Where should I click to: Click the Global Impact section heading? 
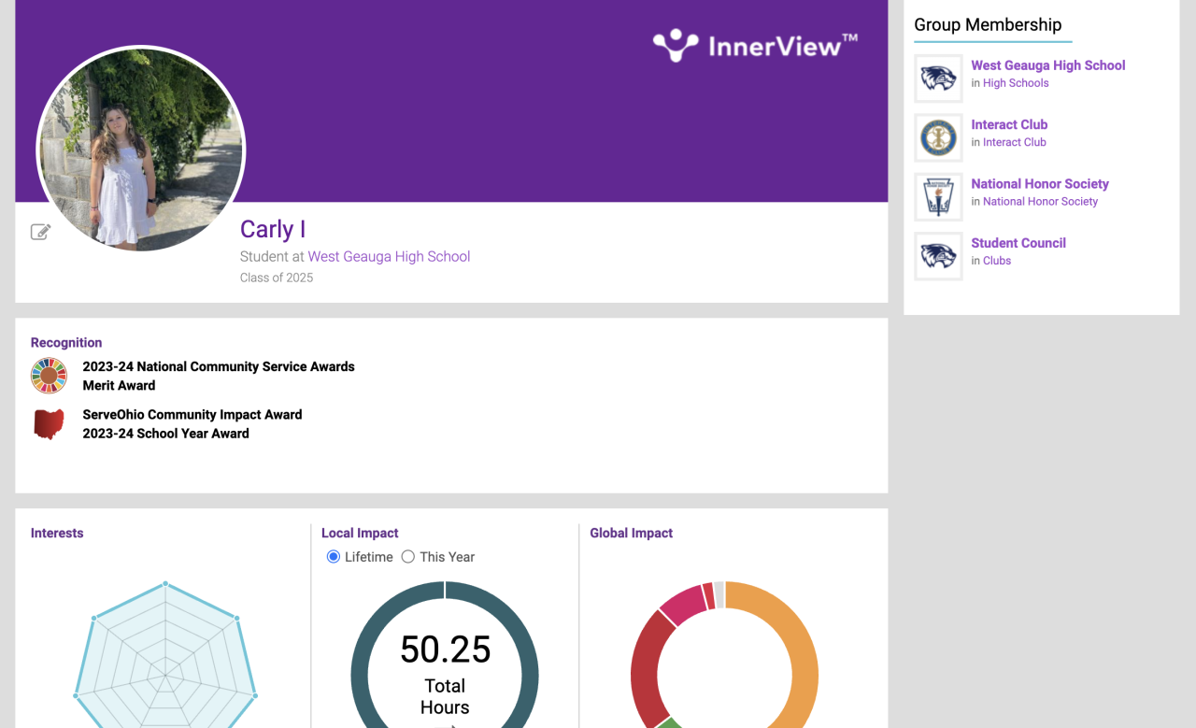tap(632, 533)
